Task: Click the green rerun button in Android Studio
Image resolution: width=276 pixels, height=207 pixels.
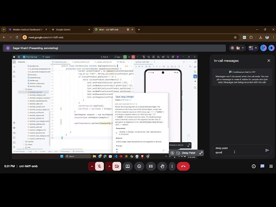Action: 125,57
